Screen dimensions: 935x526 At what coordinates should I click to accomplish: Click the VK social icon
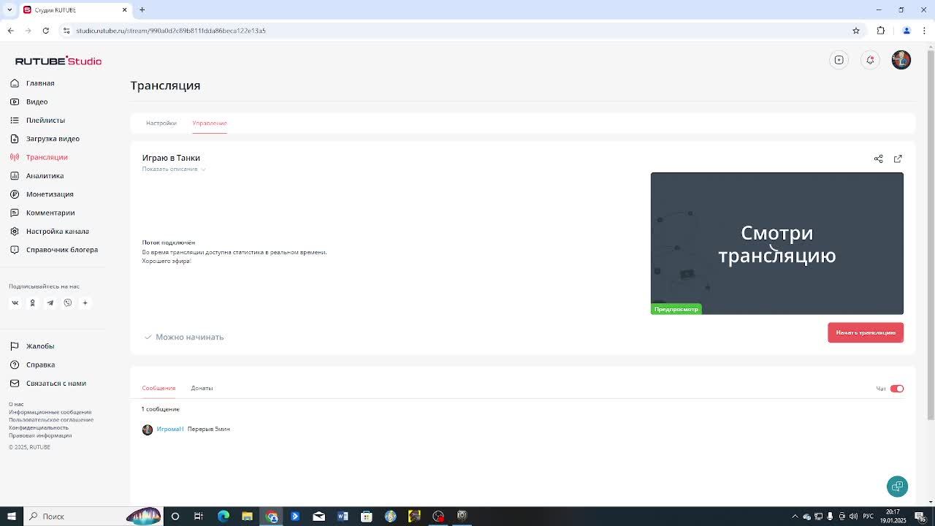[x=15, y=302]
